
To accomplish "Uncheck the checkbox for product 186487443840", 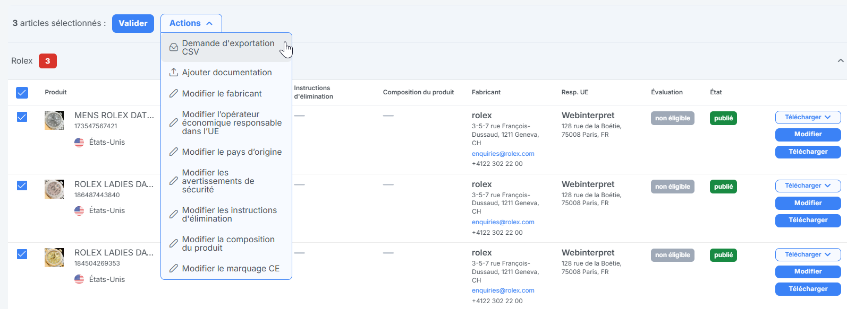I will pos(22,185).
